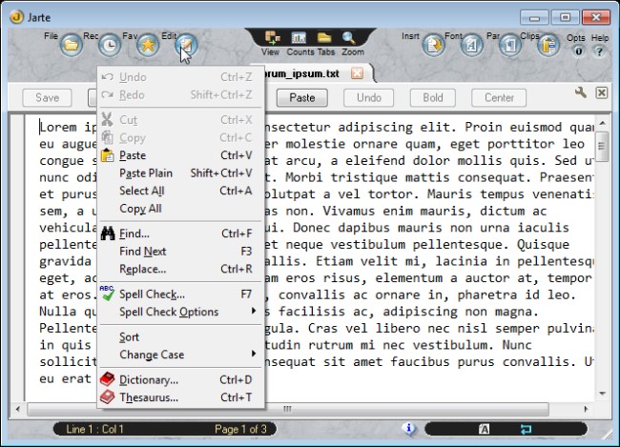Image resolution: width=620 pixels, height=447 pixels.
Task: Click the disabled Copy menu entry
Action: (x=180, y=137)
